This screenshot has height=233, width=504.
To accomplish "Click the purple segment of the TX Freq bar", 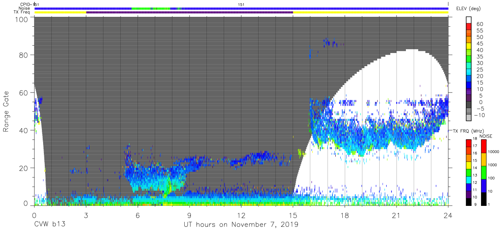I will 190,12.
